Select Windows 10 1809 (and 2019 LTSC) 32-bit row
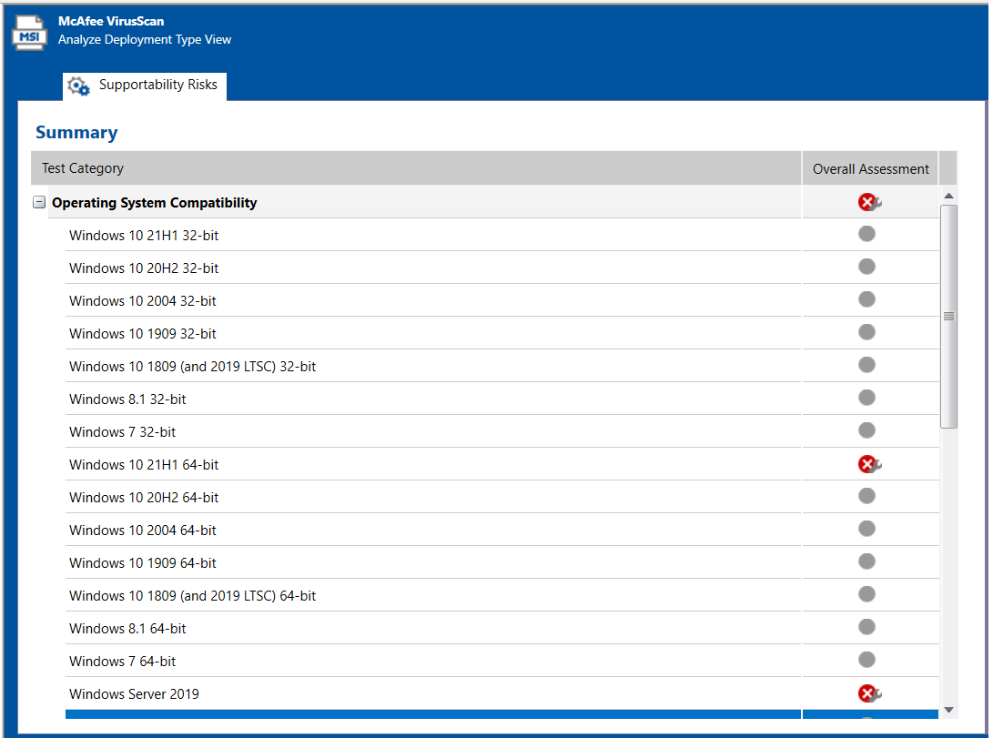 (502, 366)
